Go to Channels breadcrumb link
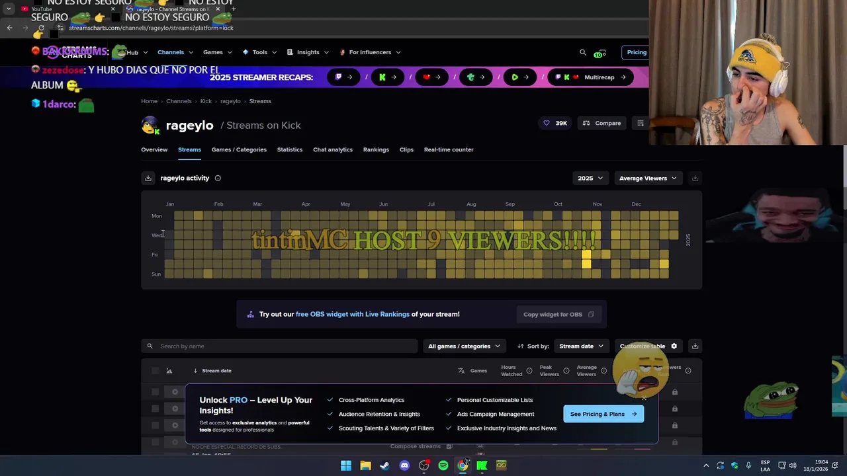 (x=179, y=101)
